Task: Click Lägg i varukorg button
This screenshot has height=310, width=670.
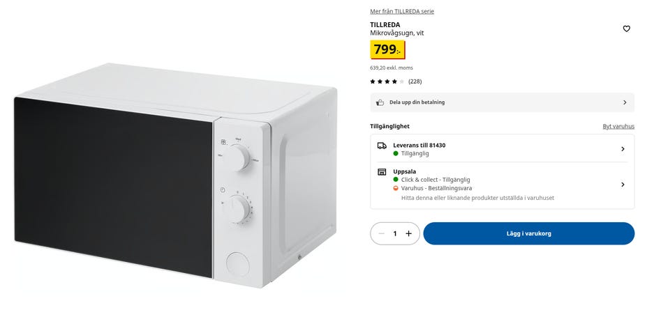Action: [528, 233]
